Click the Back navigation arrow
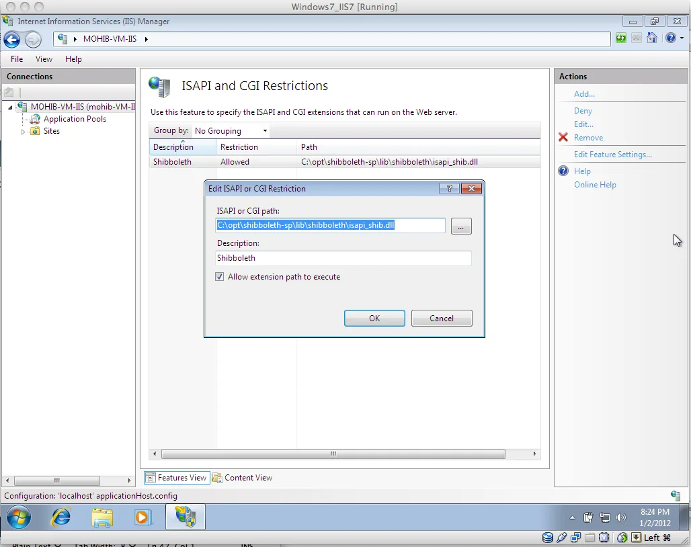The image size is (691, 547). pos(12,40)
